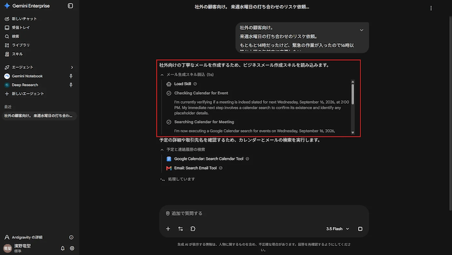The image size is (452, 255).
Task: Click the Checking Calendar for Event check icon
Action: click(169, 93)
